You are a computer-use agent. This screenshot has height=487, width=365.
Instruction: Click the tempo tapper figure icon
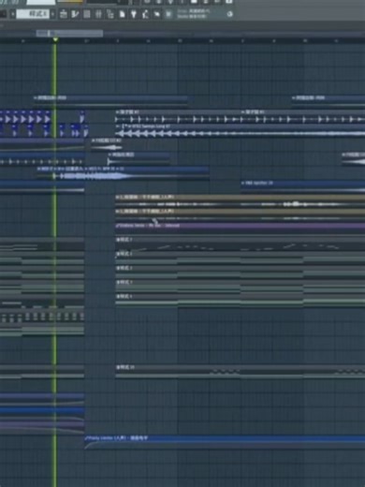click(x=145, y=14)
